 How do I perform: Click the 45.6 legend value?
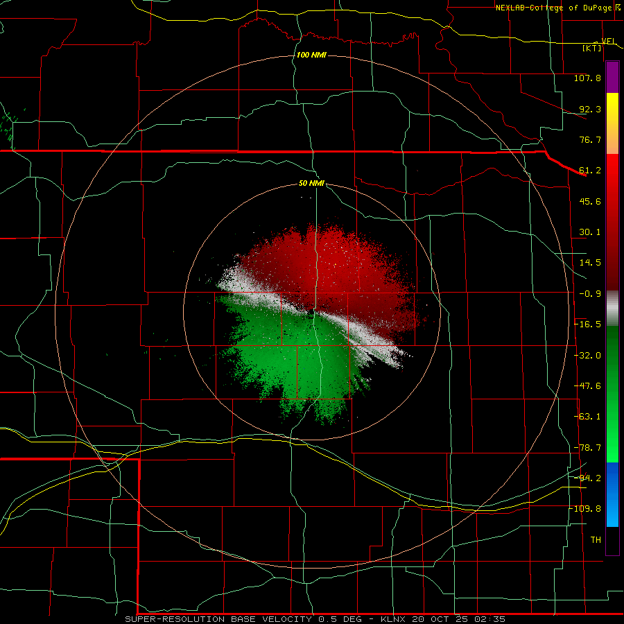(x=590, y=201)
